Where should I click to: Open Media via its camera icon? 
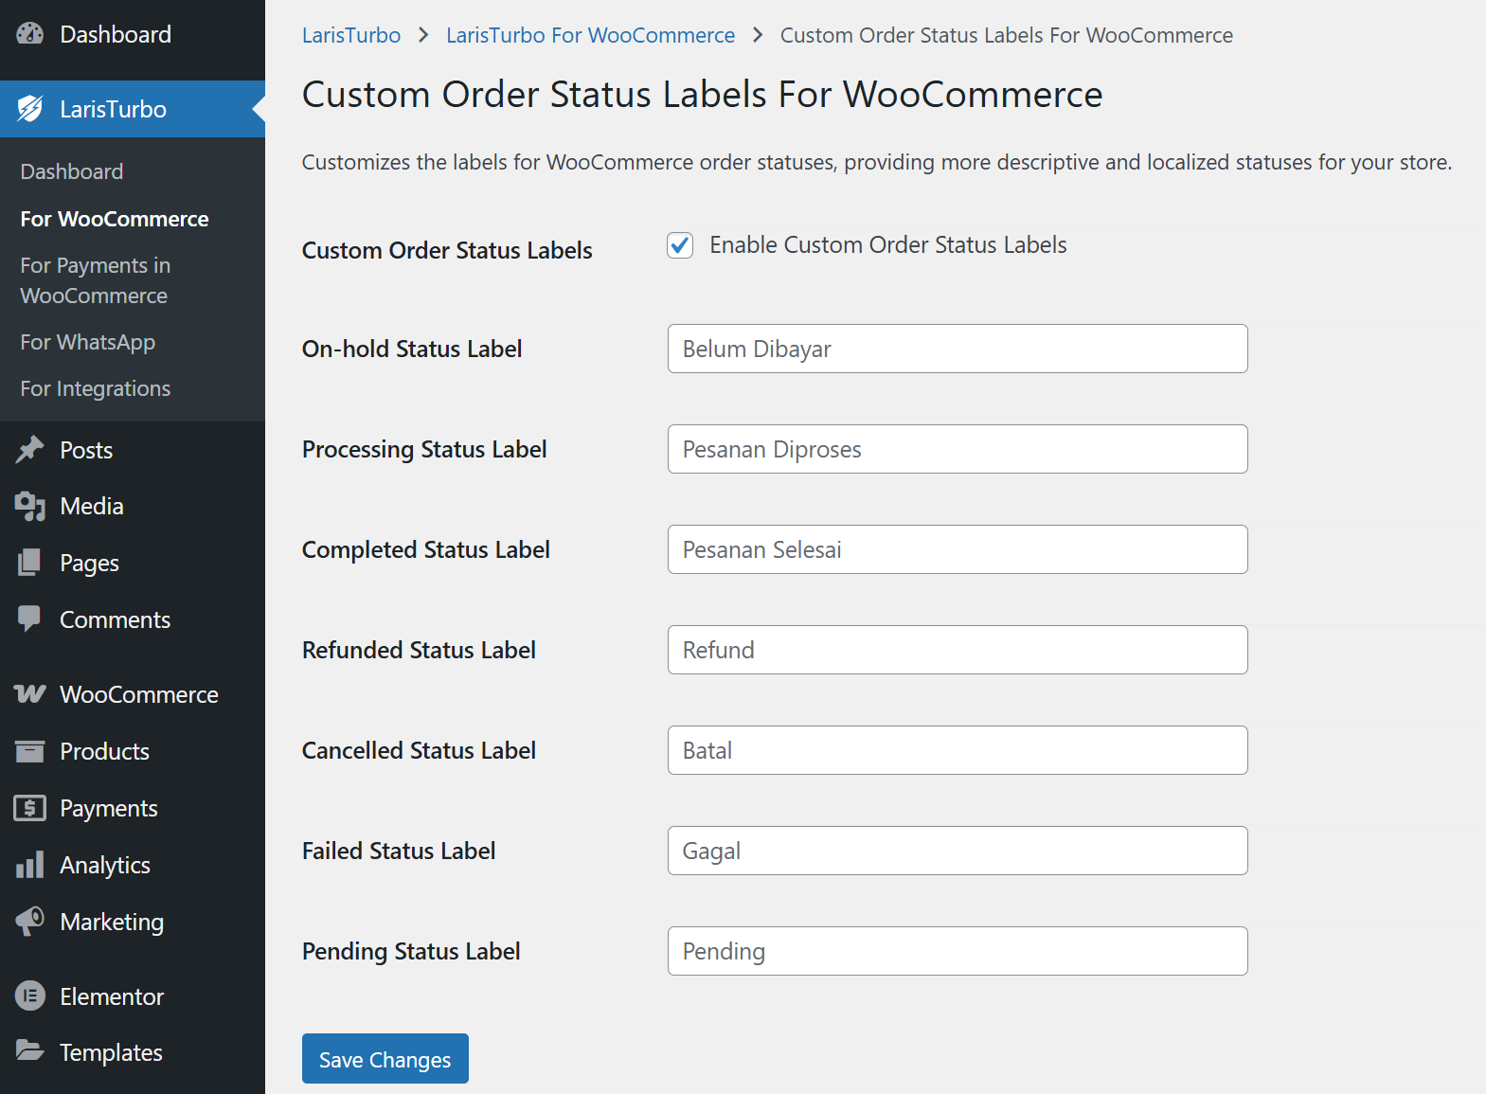click(30, 507)
